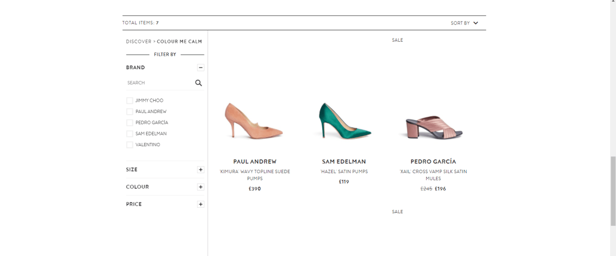Open the Sort By dropdown
Viewport: 616px width, 256px height.
pyautogui.click(x=464, y=23)
